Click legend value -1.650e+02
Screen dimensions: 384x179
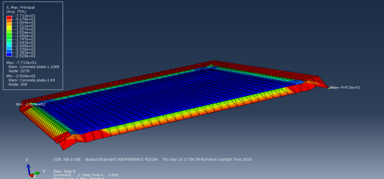[x=25, y=36]
